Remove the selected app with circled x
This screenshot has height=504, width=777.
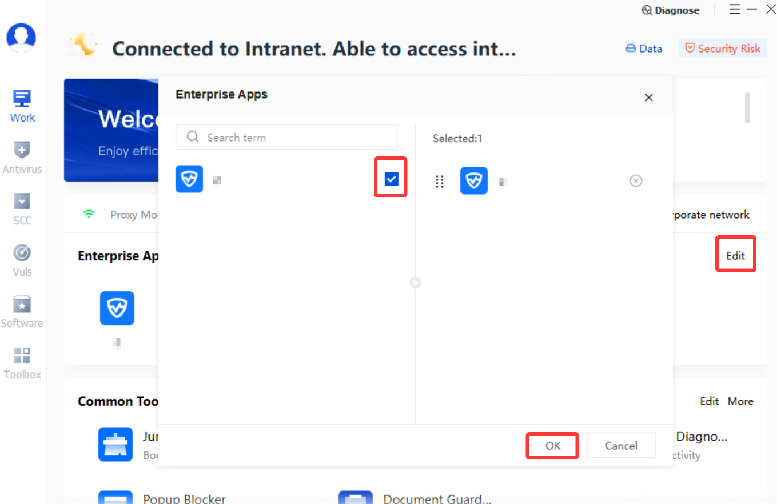pyautogui.click(x=636, y=181)
